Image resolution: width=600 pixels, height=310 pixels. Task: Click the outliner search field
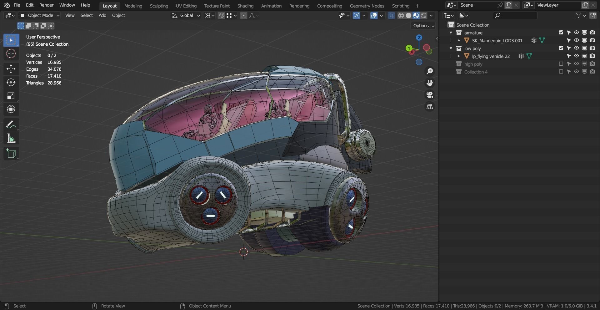click(x=516, y=15)
